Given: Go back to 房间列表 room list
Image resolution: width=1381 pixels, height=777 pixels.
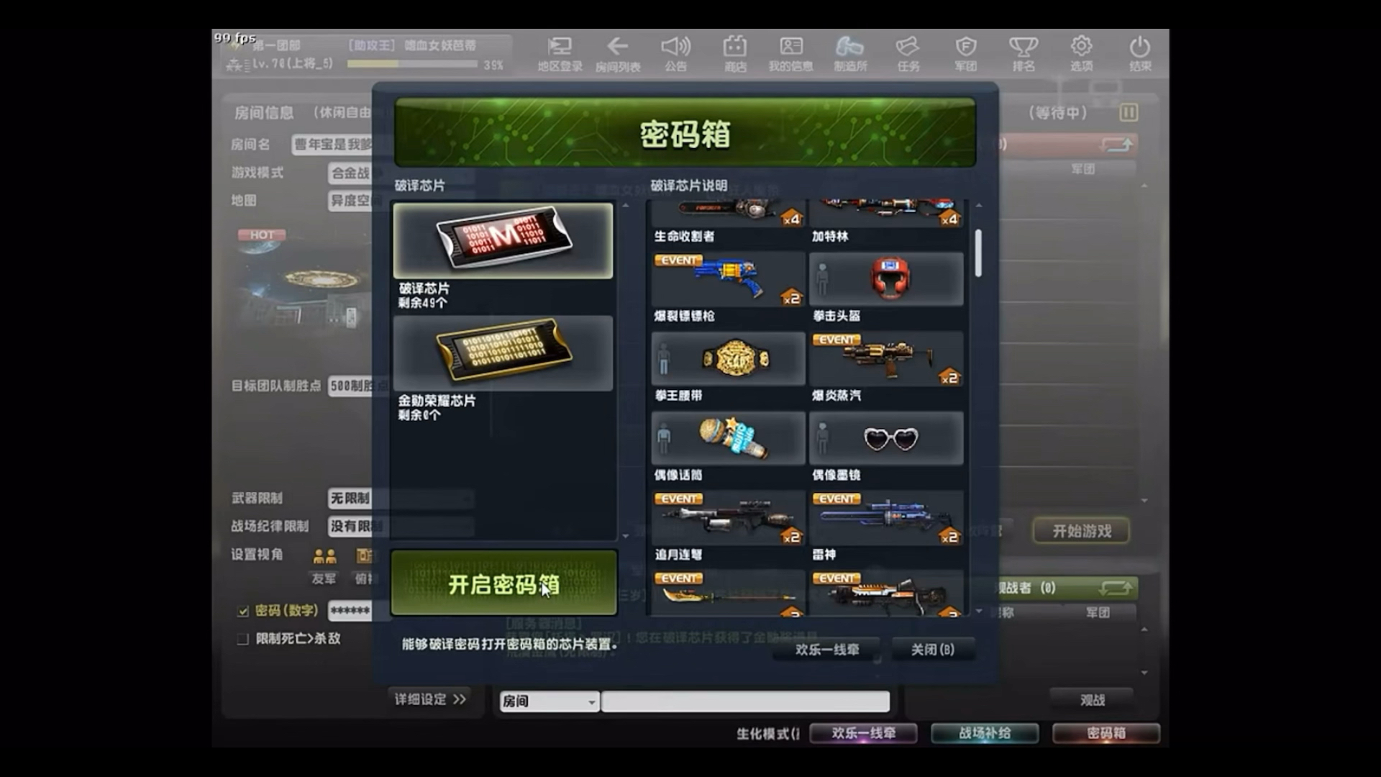Looking at the screenshot, I should [x=617, y=54].
